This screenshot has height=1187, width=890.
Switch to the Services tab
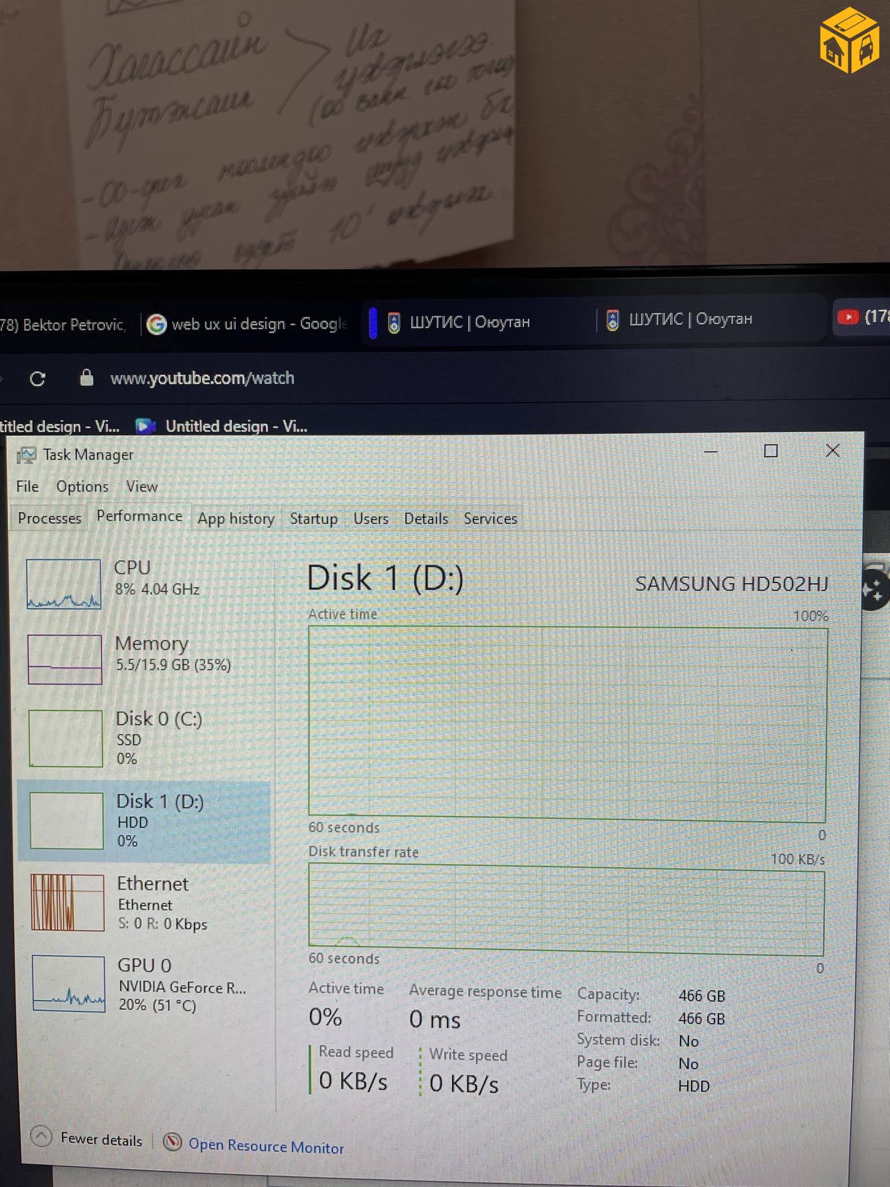[490, 519]
